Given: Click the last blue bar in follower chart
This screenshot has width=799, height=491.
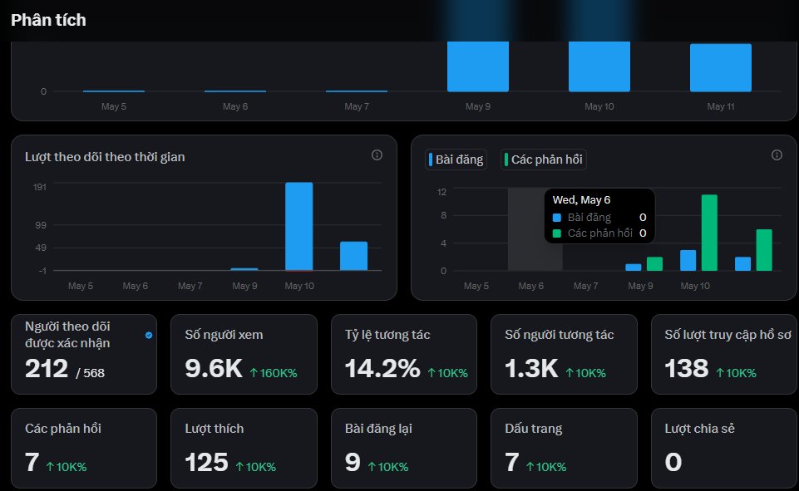Looking at the screenshot, I should pyautogui.click(x=353, y=256).
